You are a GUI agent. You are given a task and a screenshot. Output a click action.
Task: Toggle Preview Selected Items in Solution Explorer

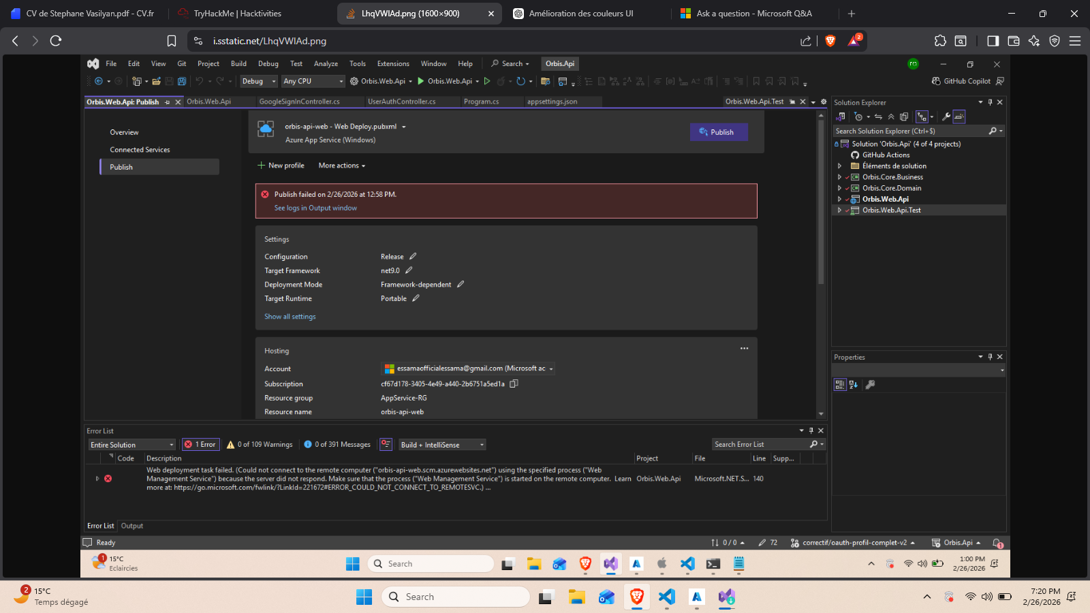pyautogui.click(x=959, y=116)
